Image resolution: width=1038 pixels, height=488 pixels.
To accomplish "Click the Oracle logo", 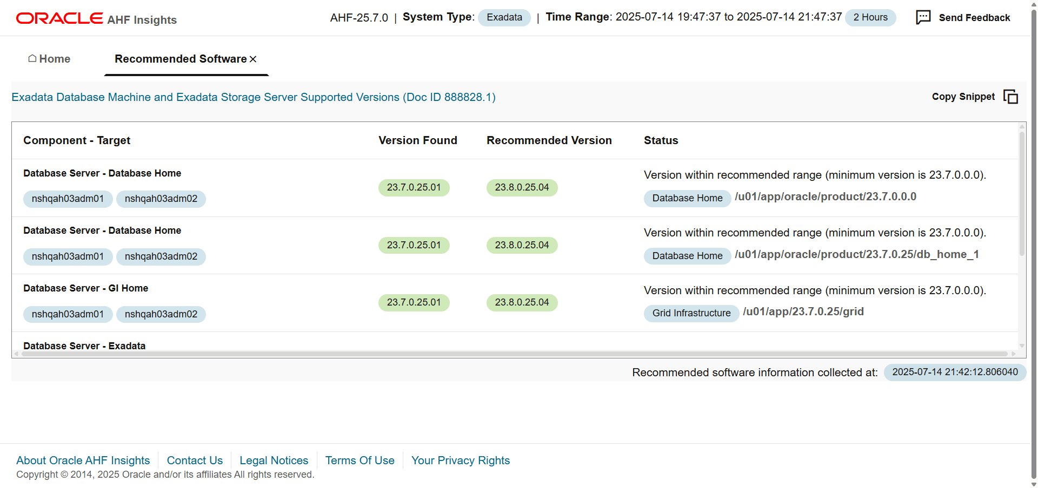I will [x=59, y=18].
